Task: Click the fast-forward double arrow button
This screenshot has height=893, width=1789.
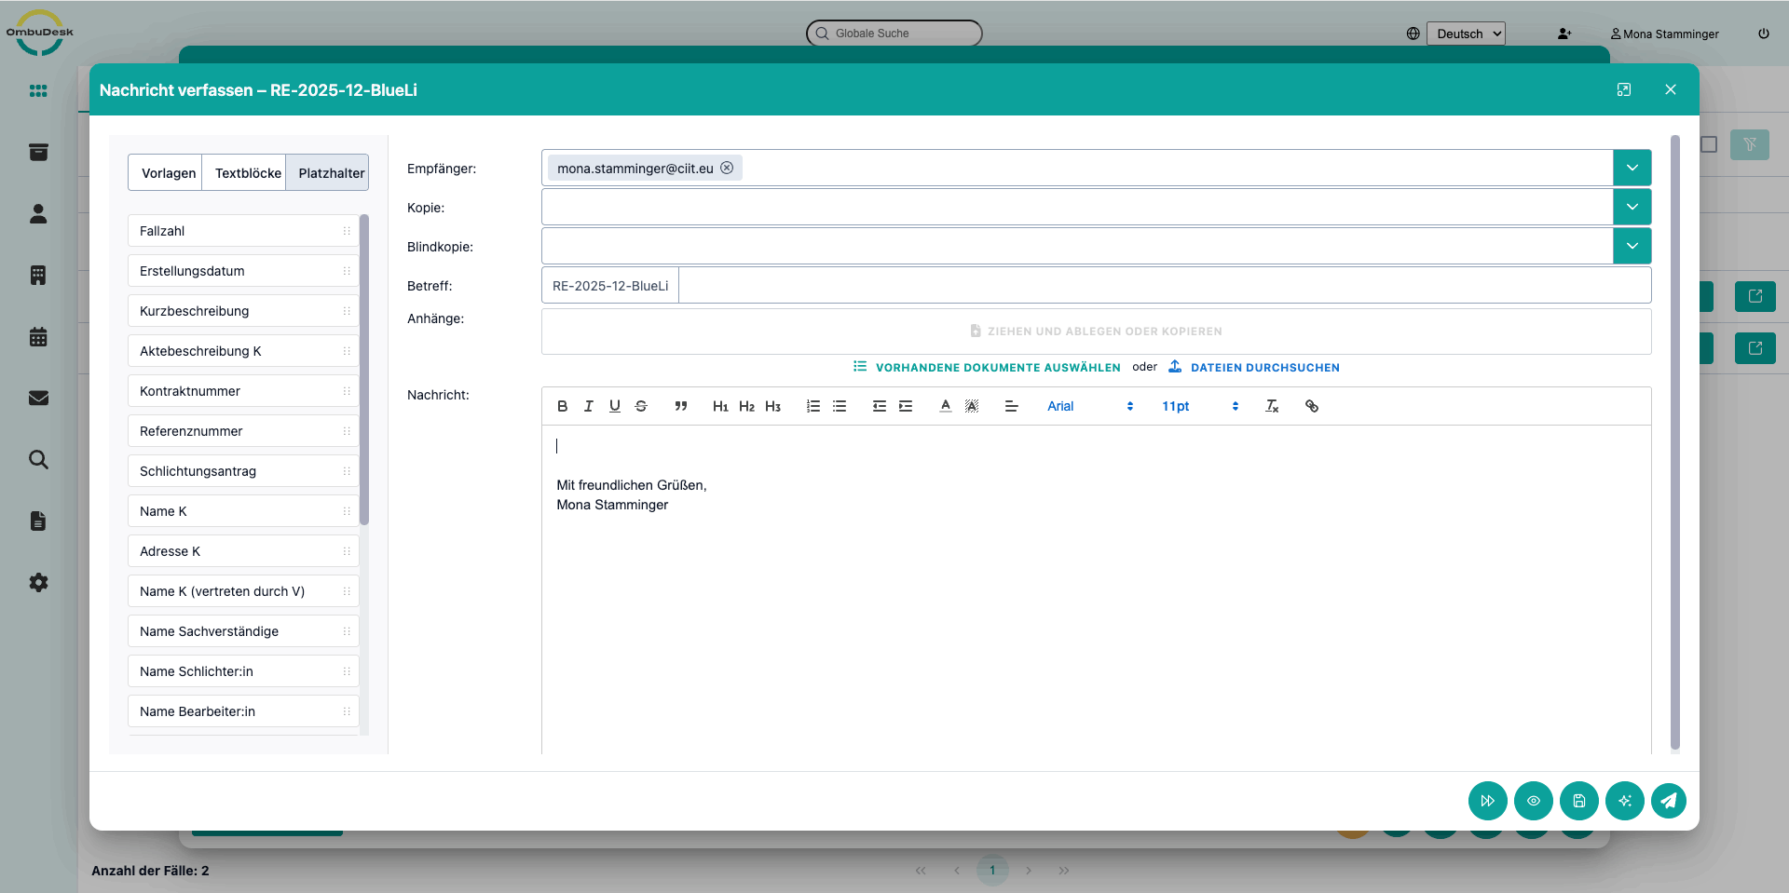Action: point(1487,801)
